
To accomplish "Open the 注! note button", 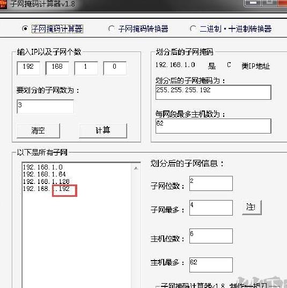I will tap(252, 208).
